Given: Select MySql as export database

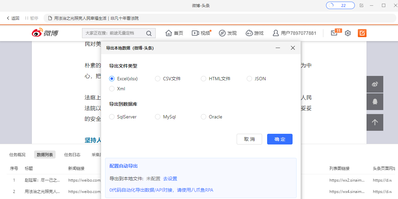Looking at the screenshot, I should pos(158,116).
